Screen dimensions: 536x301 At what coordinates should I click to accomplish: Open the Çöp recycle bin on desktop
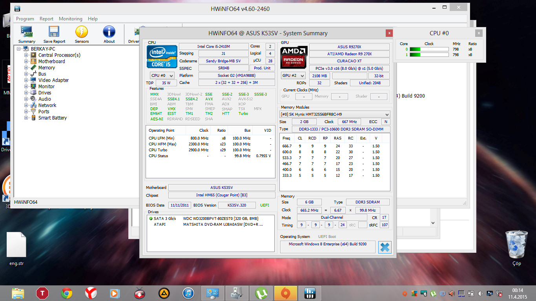[x=516, y=248]
